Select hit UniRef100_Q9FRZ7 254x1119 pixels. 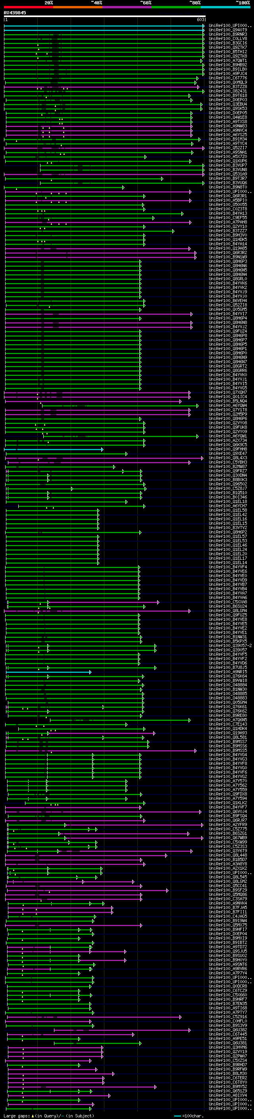[228, 471]
